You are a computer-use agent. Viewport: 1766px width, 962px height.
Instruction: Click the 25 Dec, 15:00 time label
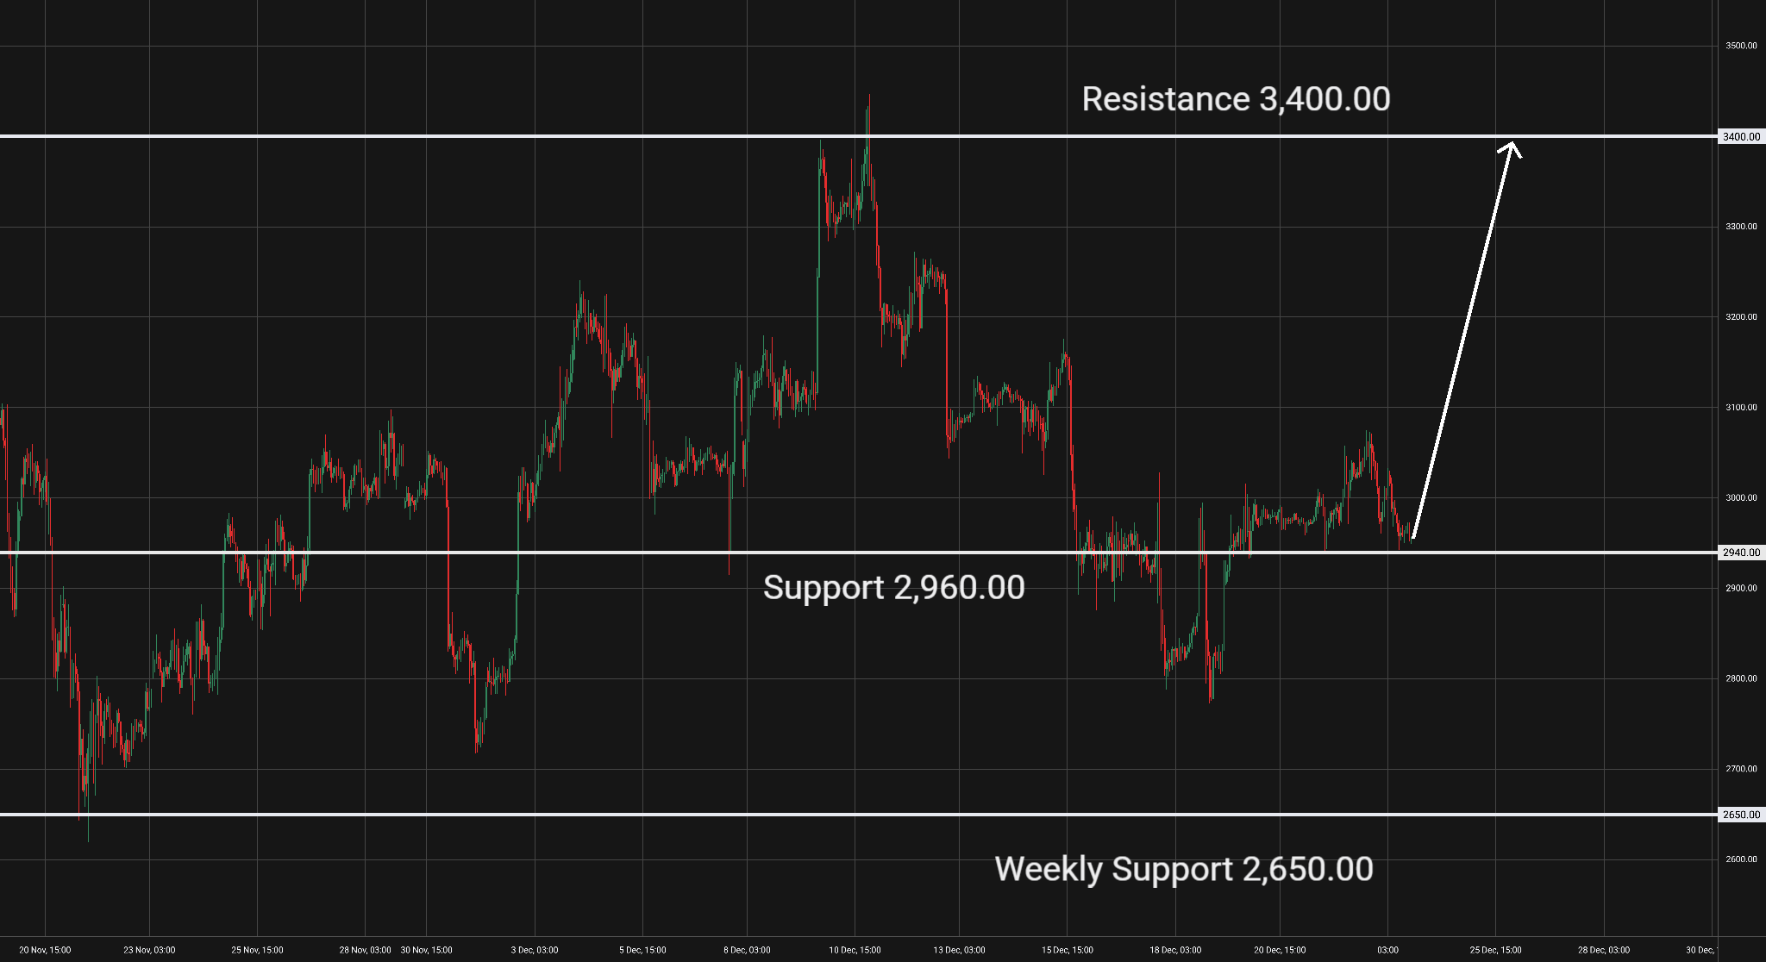(1495, 950)
